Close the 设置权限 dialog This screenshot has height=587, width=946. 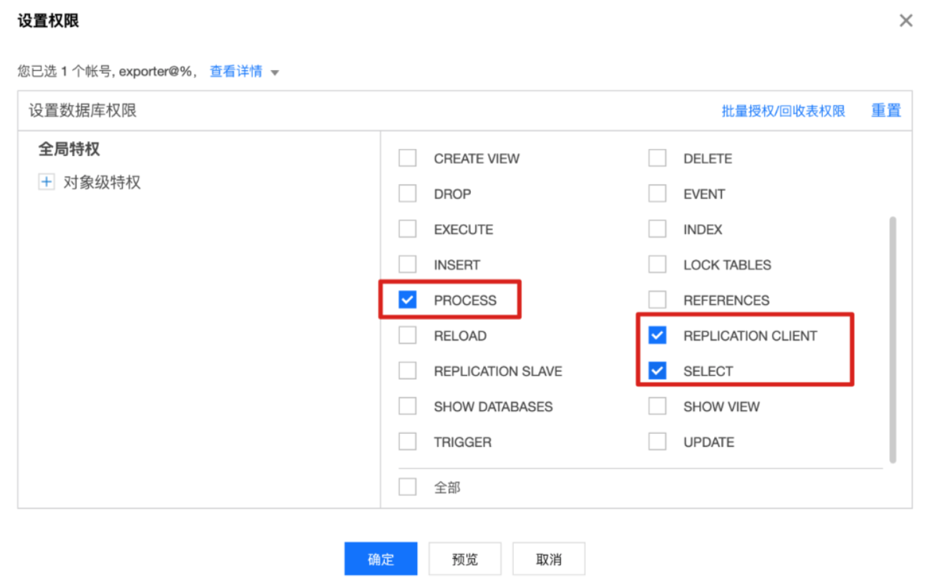(x=906, y=20)
